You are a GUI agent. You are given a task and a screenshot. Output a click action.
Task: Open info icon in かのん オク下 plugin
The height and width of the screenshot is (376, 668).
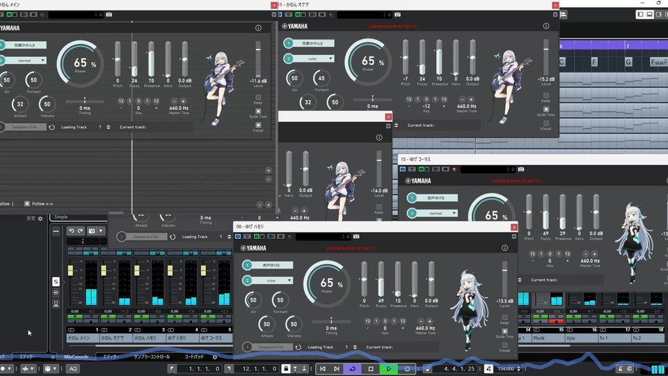click(x=546, y=26)
